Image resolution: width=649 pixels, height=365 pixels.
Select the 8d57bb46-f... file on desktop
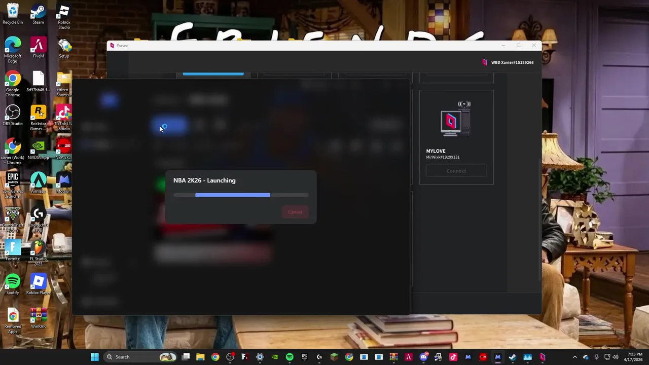click(38, 82)
